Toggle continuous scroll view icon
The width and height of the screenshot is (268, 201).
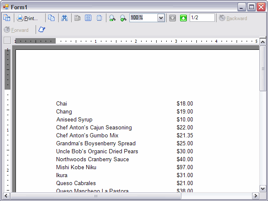point(99,18)
